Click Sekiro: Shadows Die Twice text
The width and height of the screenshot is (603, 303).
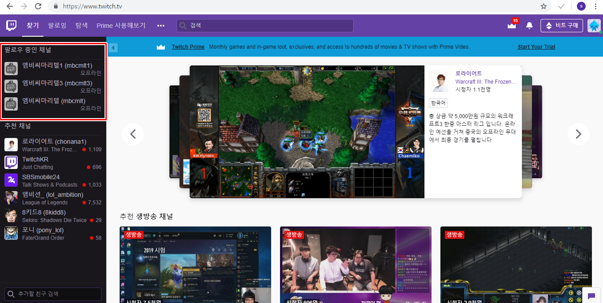[x=54, y=220]
